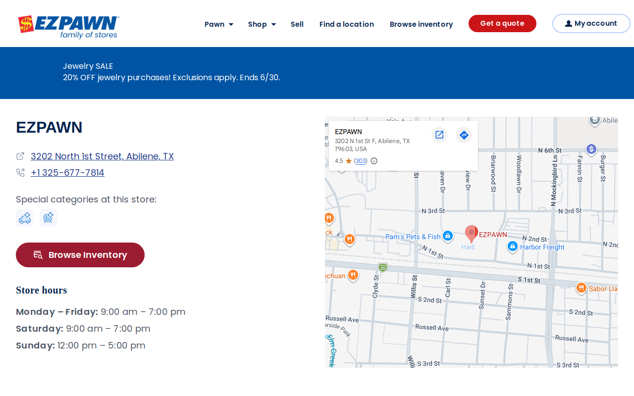Click the red EZPAWN map pin
The width and height of the screenshot is (634, 396).
pyautogui.click(x=472, y=234)
